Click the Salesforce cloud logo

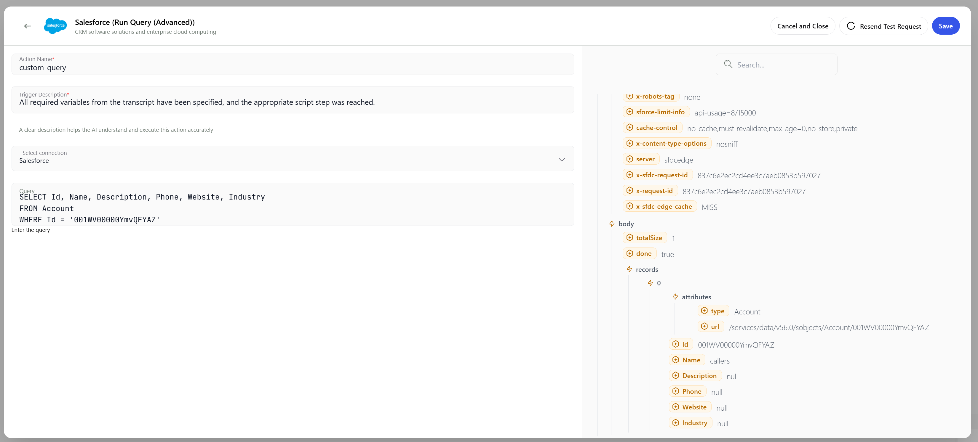click(55, 26)
